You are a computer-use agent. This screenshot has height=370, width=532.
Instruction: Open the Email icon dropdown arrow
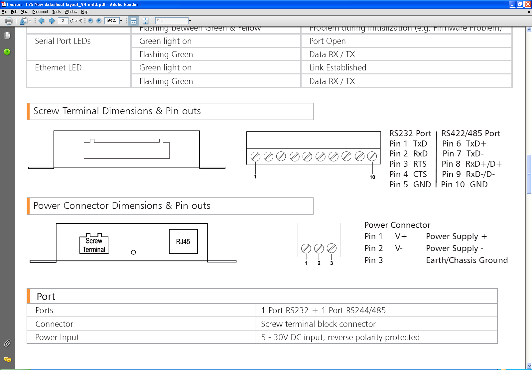point(30,21)
